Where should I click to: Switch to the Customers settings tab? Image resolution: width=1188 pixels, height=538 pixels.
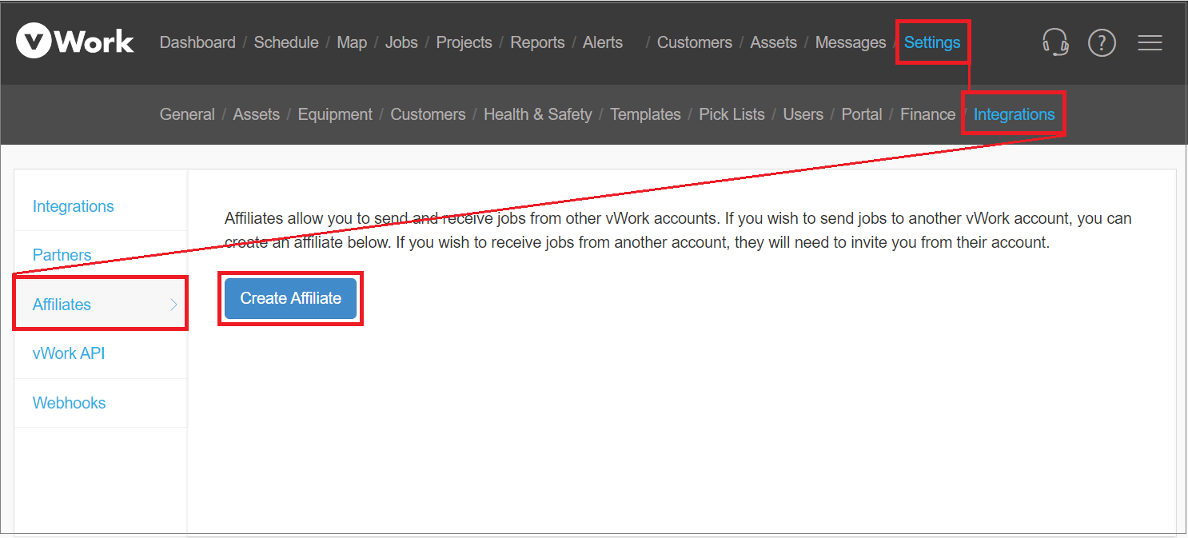[428, 114]
